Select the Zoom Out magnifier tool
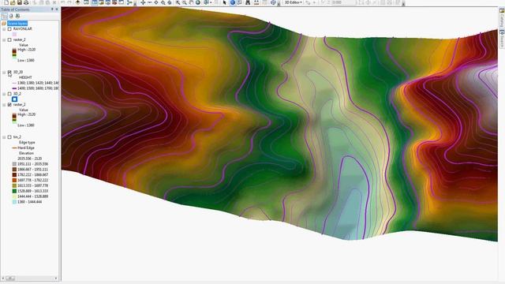This screenshot has height=284, width=505. pyautogui.click(x=185, y=2)
